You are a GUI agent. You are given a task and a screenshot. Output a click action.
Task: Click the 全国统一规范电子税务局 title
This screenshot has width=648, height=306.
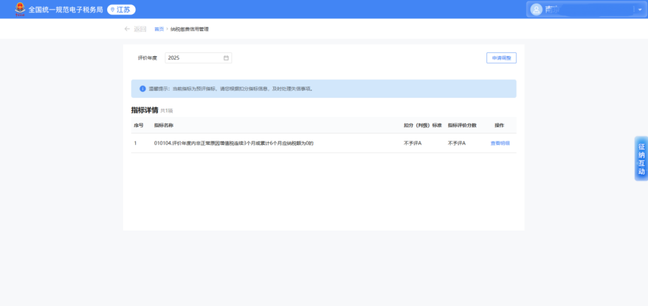pyautogui.click(x=65, y=9)
